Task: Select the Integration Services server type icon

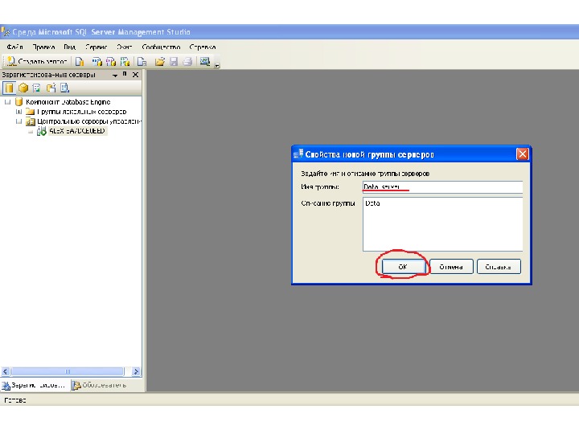Action: click(64, 88)
